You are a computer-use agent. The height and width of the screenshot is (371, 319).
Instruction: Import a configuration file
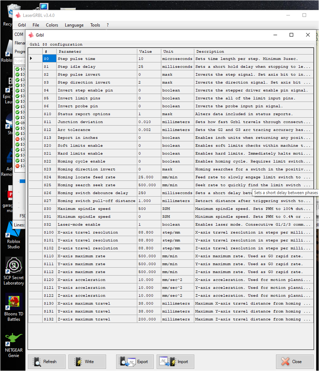coord(175,362)
